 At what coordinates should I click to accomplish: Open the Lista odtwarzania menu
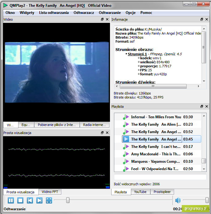click(54, 13)
